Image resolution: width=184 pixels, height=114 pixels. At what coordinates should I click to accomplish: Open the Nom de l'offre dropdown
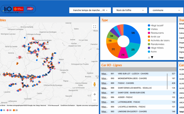click(x=130, y=10)
